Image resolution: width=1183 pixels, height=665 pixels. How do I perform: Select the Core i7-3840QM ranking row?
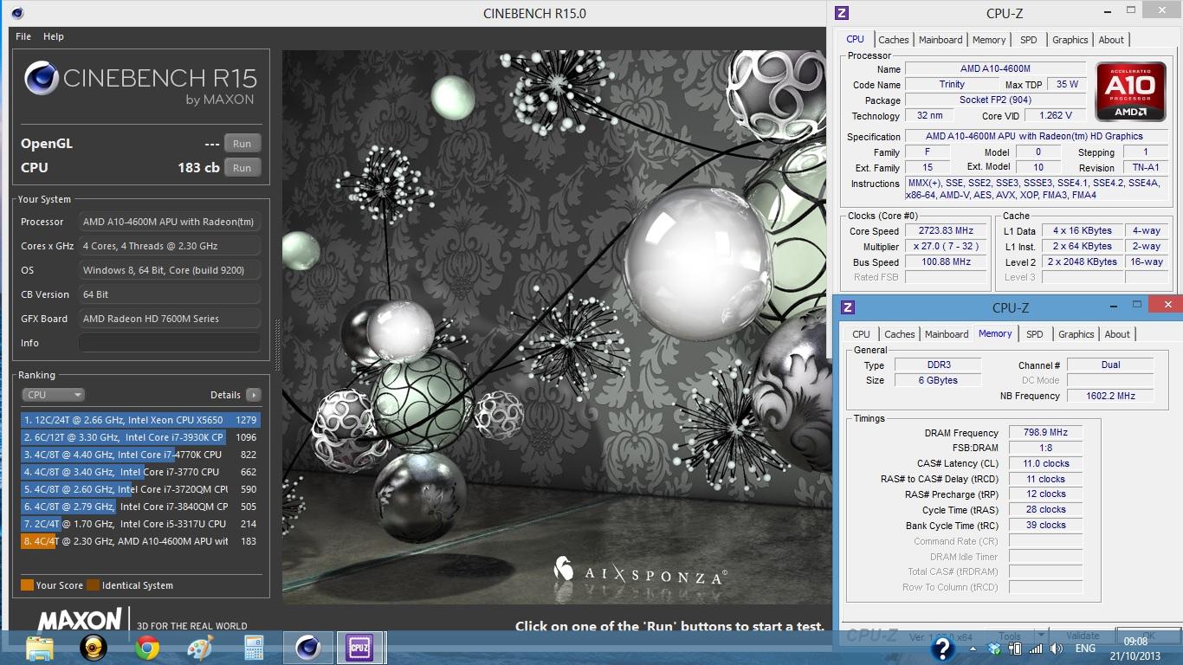[140, 507]
